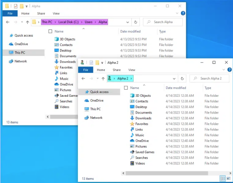Sort by Date modified column in Alpha 2
The width and height of the screenshot is (233, 183).
pyautogui.click(x=176, y=88)
